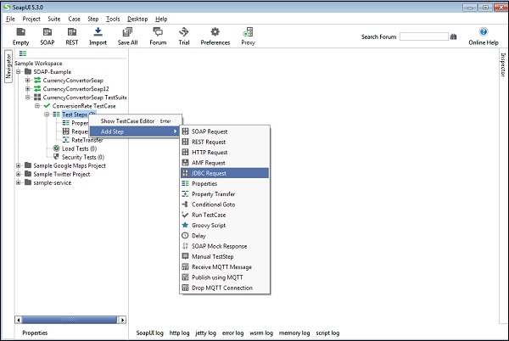The width and height of the screenshot is (509, 341).
Task: Click the SOAP project toolbar icon
Action: (46, 31)
